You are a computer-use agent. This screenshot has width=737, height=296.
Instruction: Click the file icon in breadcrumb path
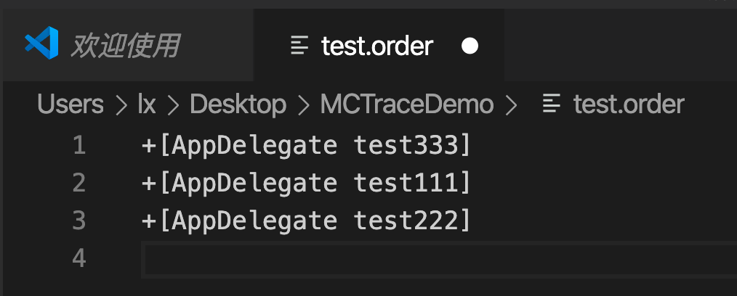point(552,104)
